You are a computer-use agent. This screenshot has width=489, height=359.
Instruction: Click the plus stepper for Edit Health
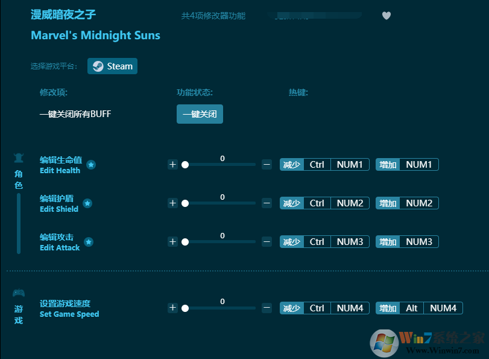(173, 164)
